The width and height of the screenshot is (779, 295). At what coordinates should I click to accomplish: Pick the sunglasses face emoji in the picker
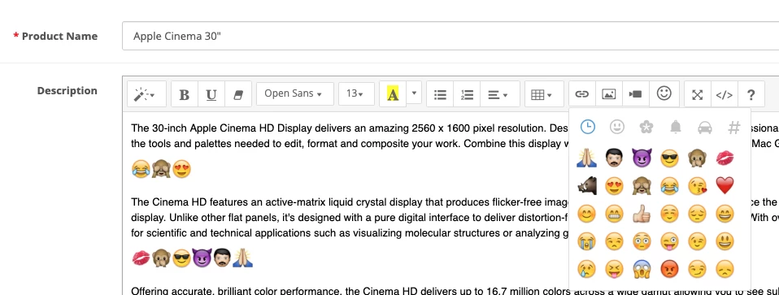pos(670,158)
